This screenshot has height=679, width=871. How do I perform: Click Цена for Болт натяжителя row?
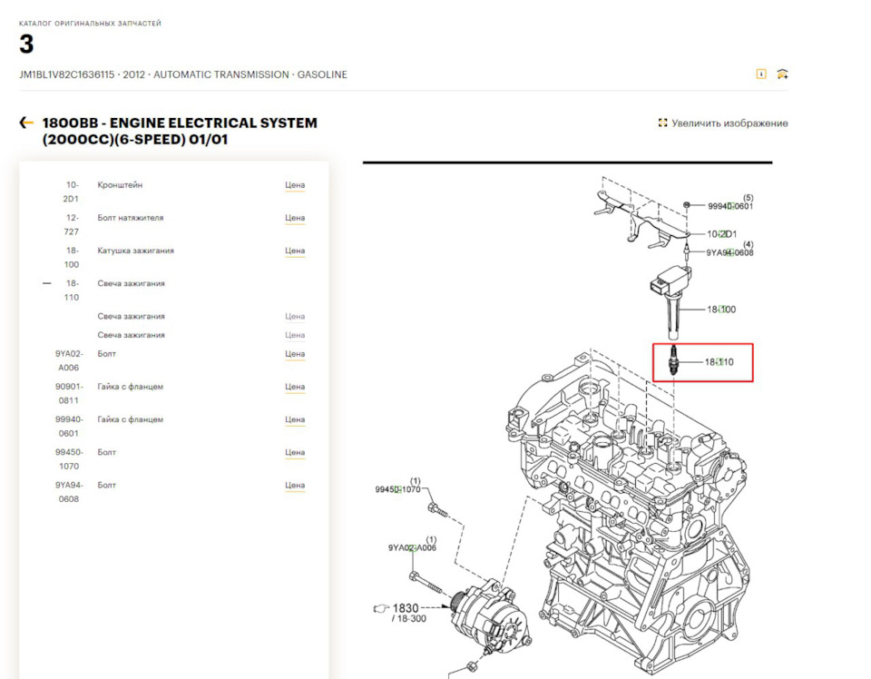(295, 217)
